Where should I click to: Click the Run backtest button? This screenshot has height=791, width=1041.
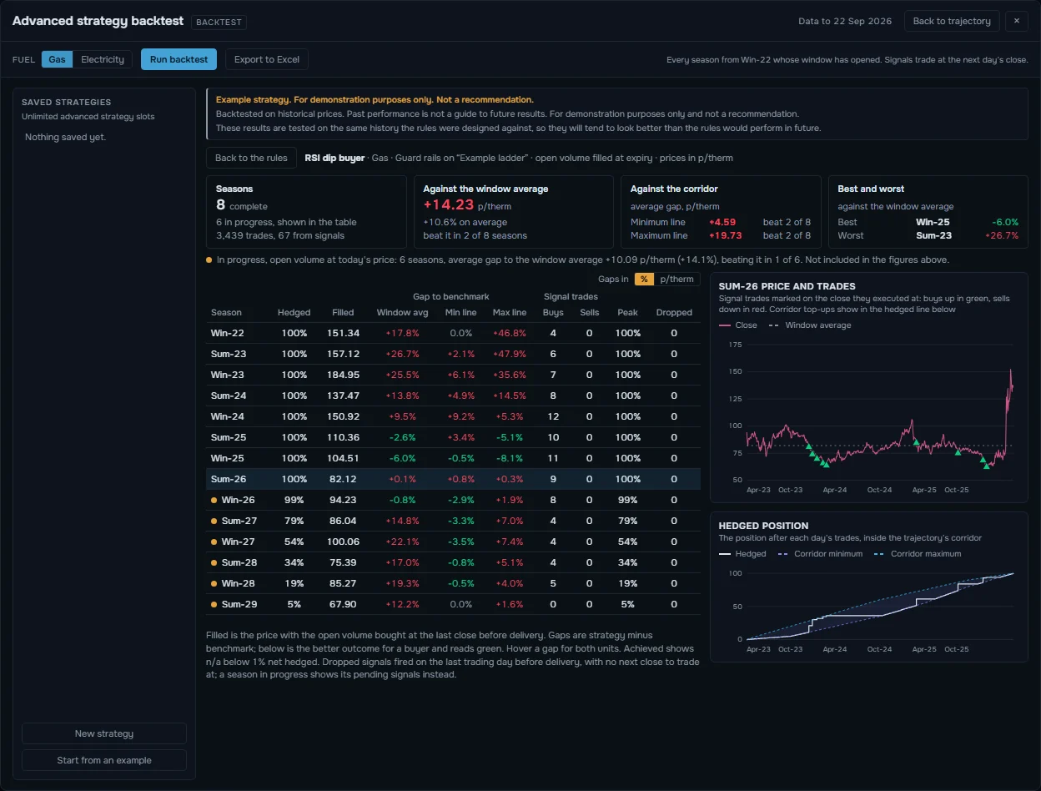[x=179, y=59]
